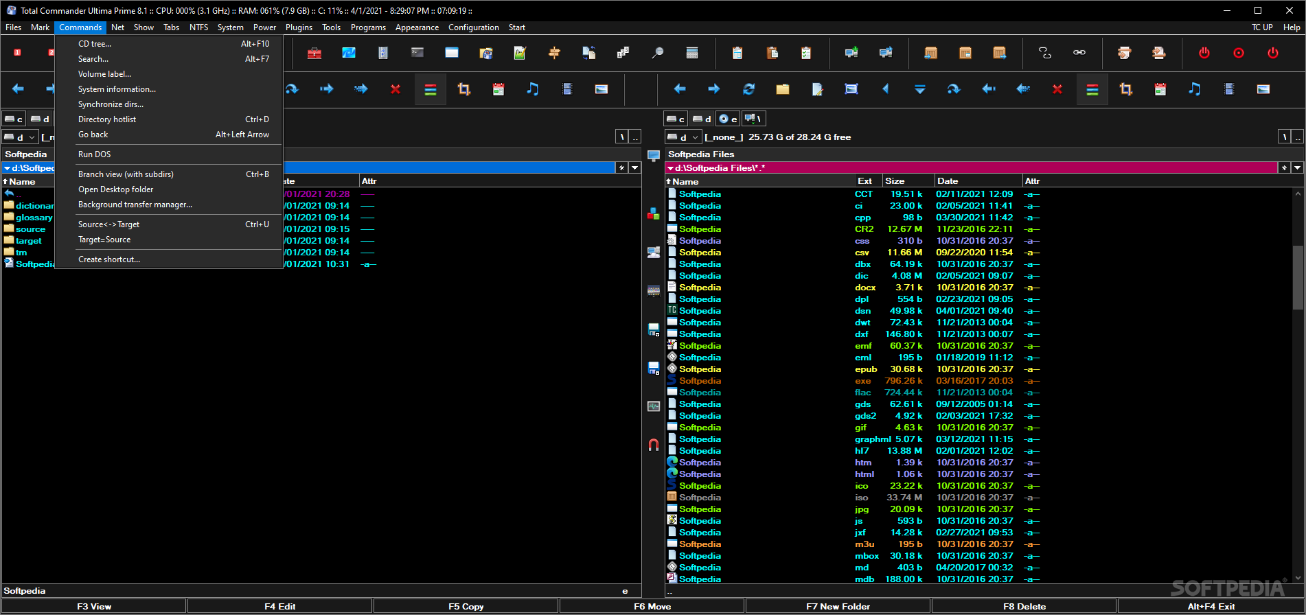Click the crate unpack icon with right arrow

[x=1000, y=53]
